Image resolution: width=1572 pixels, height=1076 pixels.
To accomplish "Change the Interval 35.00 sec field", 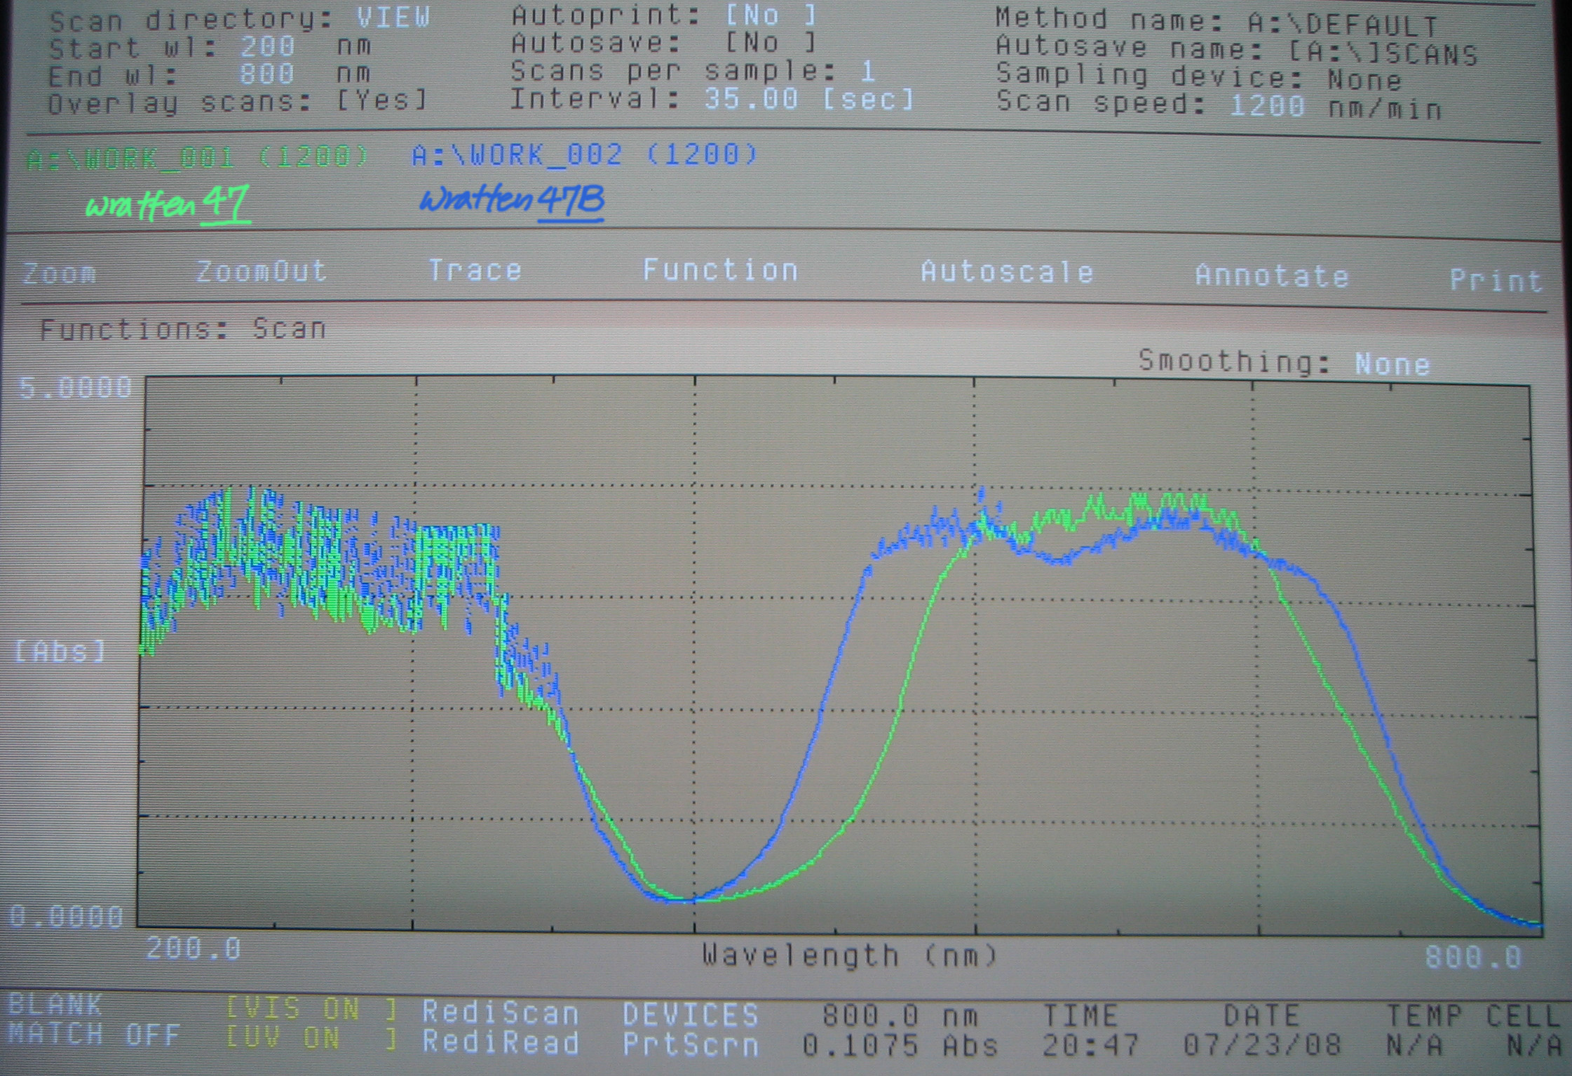I will [750, 99].
